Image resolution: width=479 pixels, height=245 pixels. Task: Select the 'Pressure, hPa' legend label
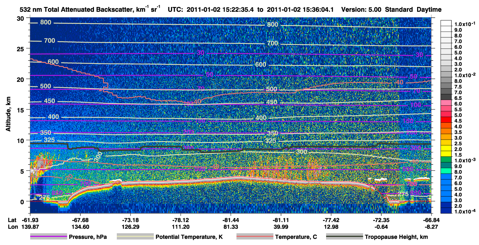(x=88, y=237)
